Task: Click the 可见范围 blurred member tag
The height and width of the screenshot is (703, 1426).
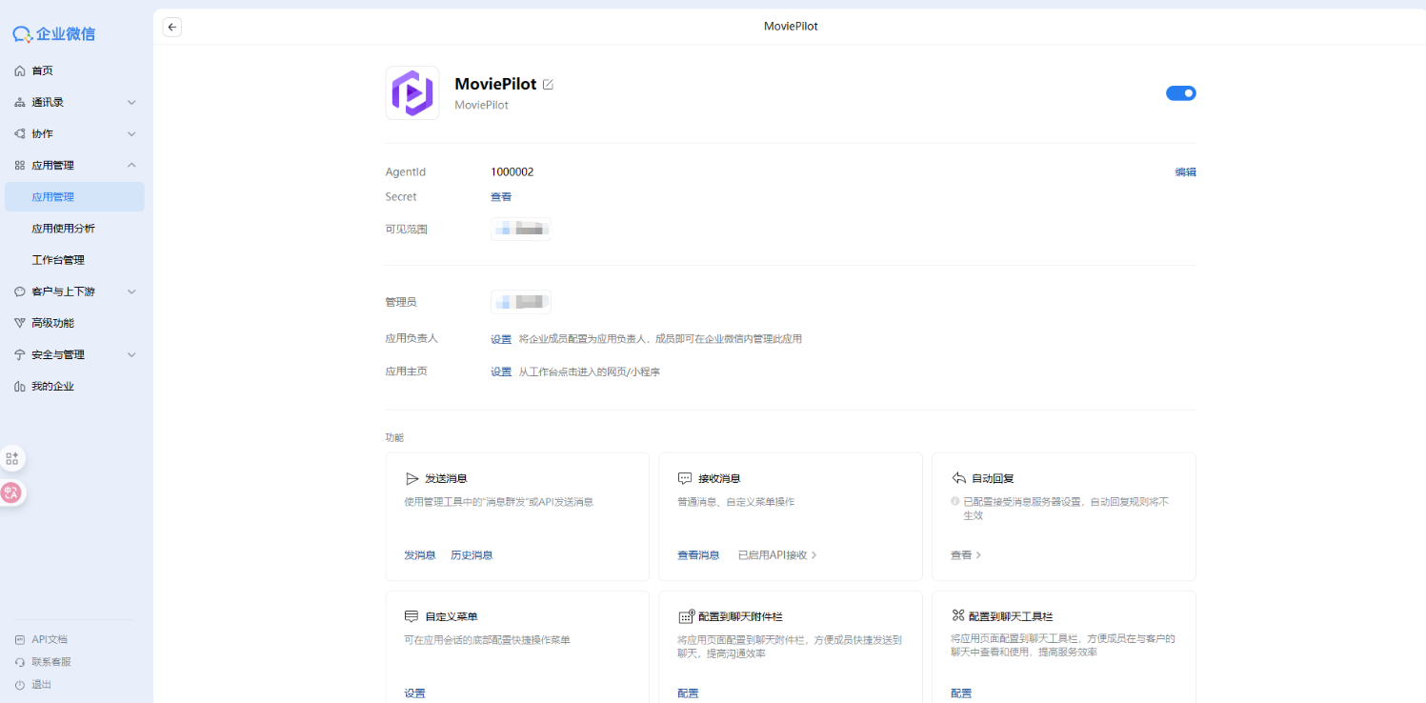Action: click(x=521, y=229)
